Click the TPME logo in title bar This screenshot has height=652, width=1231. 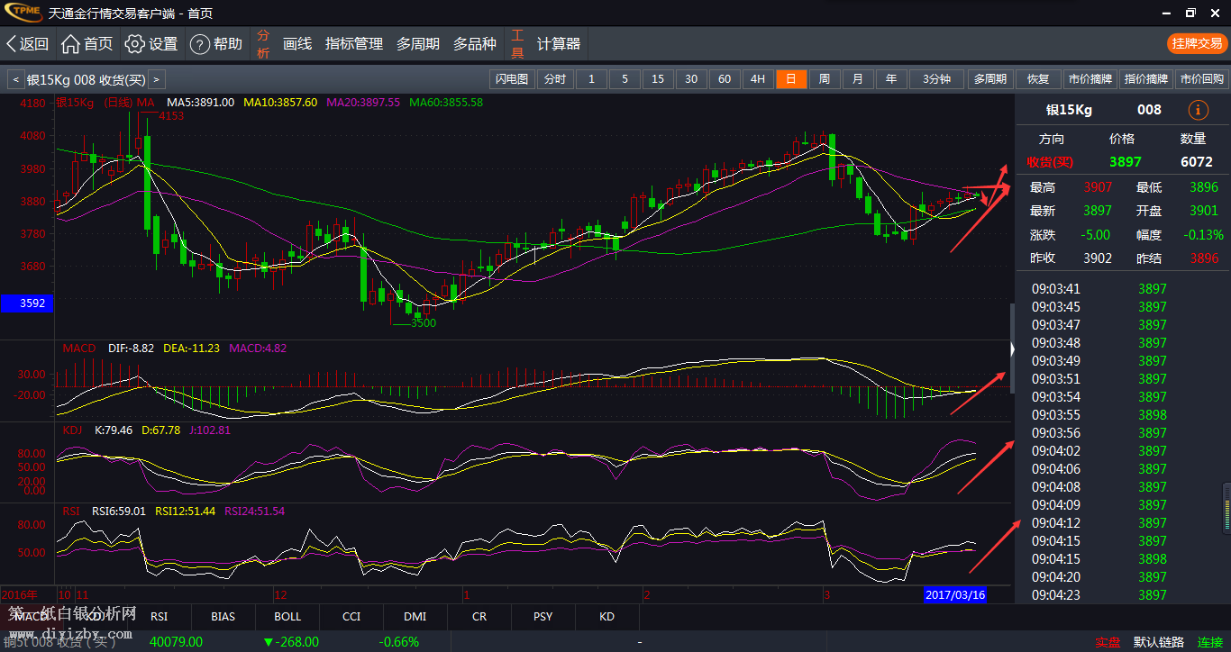[22, 13]
